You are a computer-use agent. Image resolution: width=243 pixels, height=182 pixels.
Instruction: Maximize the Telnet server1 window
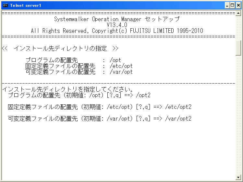(232, 6)
